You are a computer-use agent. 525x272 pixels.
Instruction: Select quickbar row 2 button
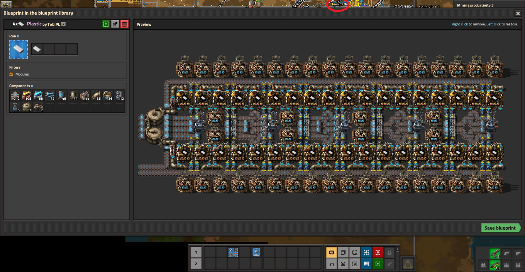pyautogui.click(x=196, y=264)
